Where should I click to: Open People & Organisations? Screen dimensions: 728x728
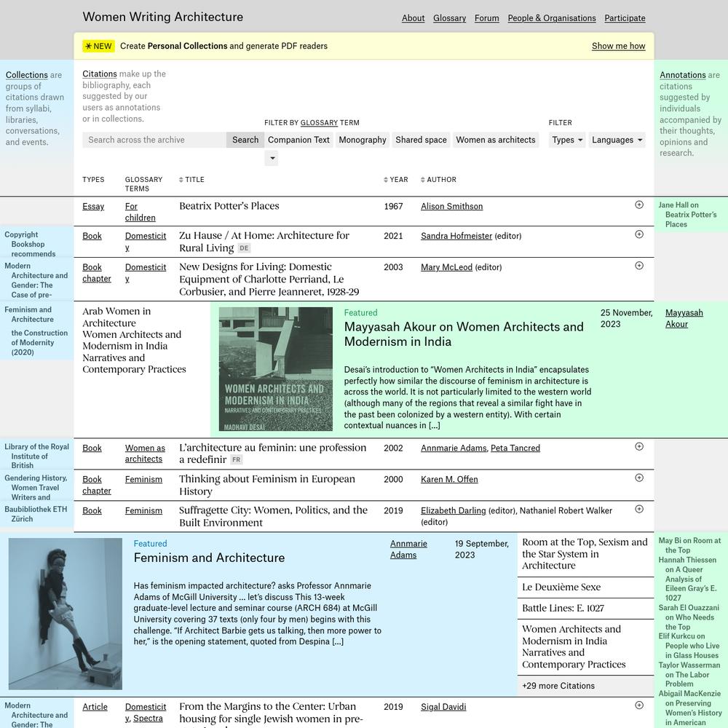pyautogui.click(x=552, y=18)
